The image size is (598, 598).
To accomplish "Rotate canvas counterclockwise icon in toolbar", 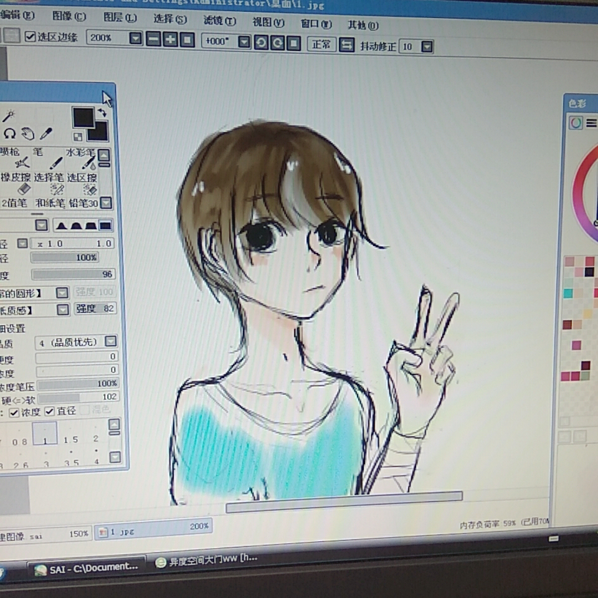I will 261,42.
